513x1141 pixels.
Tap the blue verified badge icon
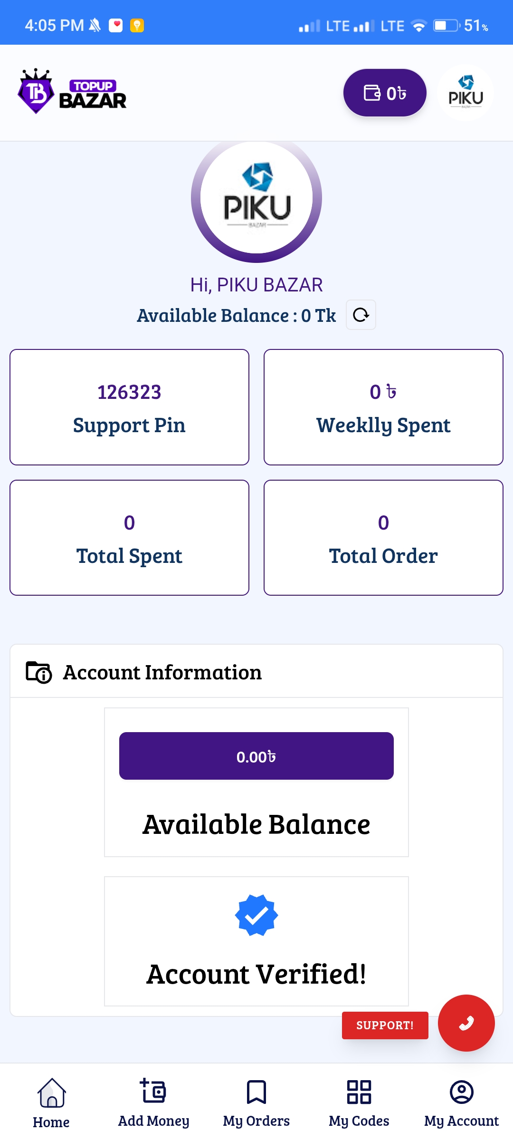tap(256, 915)
